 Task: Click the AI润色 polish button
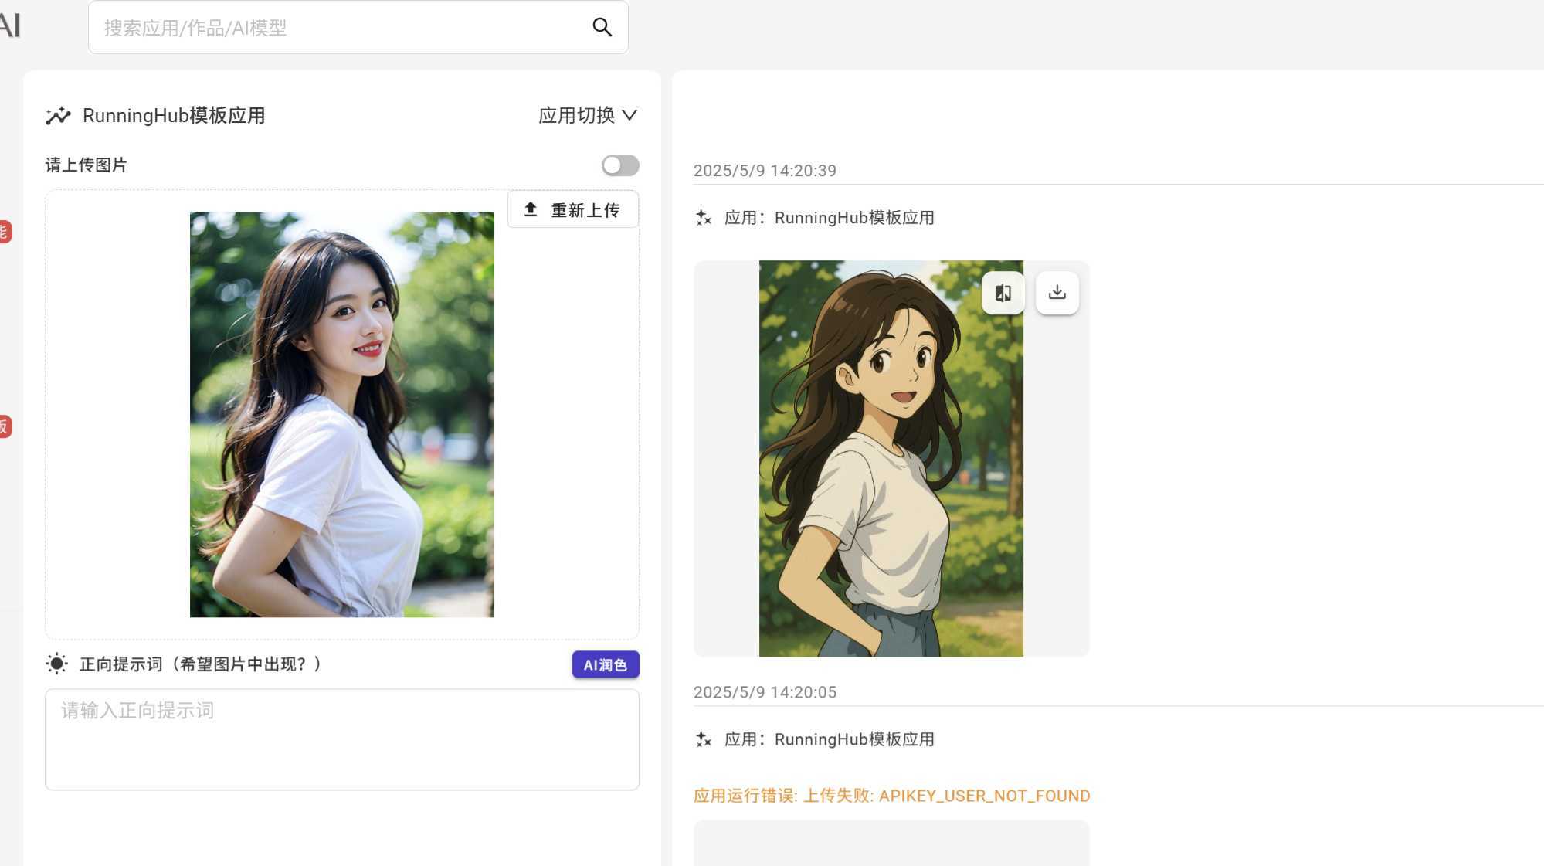(x=605, y=664)
